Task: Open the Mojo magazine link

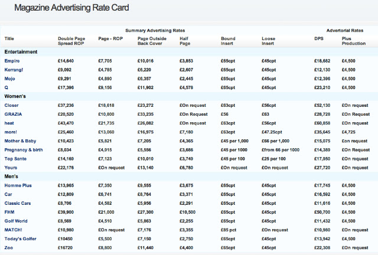Action: tap(9, 79)
